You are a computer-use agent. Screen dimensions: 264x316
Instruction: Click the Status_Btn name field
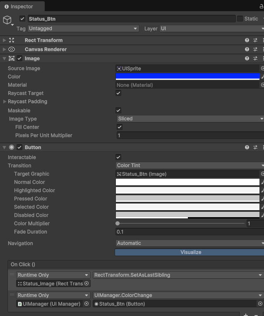[132, 19]
